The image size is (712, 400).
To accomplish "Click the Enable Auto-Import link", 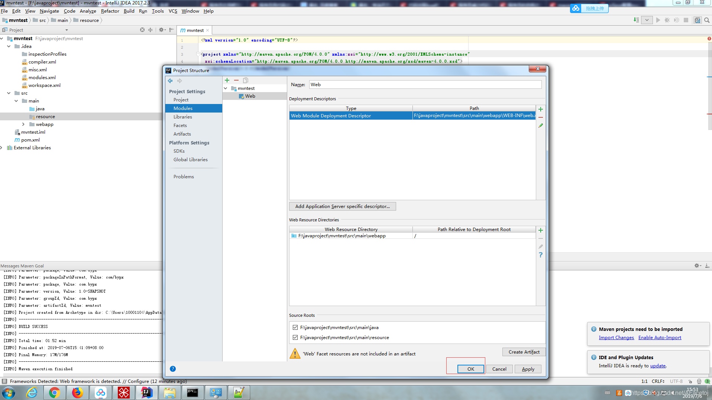I will 660,338.
